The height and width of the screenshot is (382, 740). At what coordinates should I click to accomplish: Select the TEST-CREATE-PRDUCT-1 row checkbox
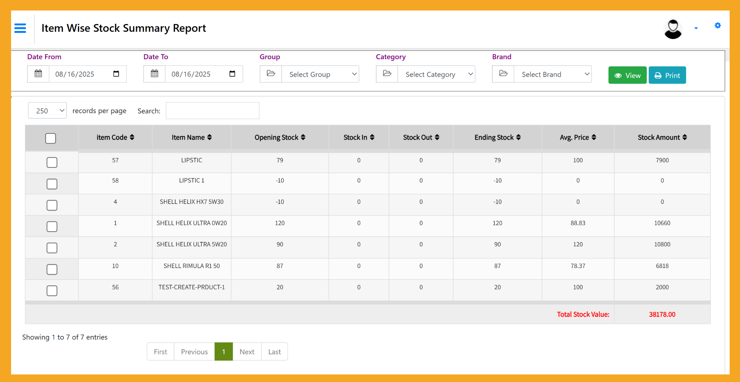point(52,291)
